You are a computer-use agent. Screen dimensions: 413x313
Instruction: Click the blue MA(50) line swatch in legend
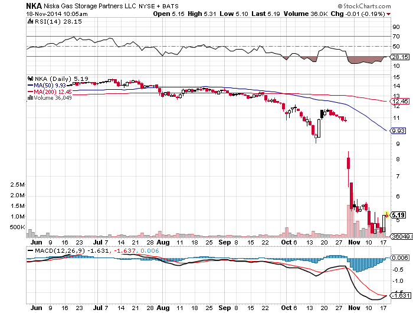pyautogui.click(x=30, y=86)
